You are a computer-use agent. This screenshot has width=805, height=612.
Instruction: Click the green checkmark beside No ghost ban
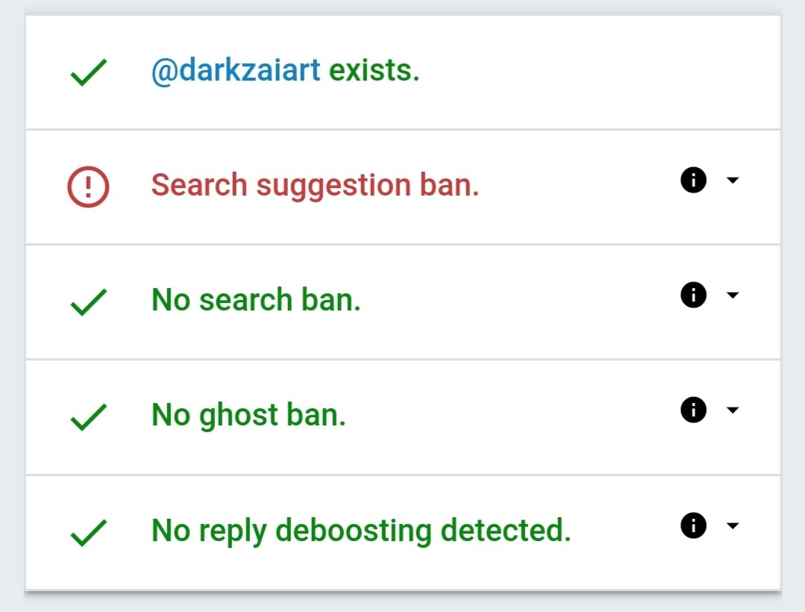88,417
